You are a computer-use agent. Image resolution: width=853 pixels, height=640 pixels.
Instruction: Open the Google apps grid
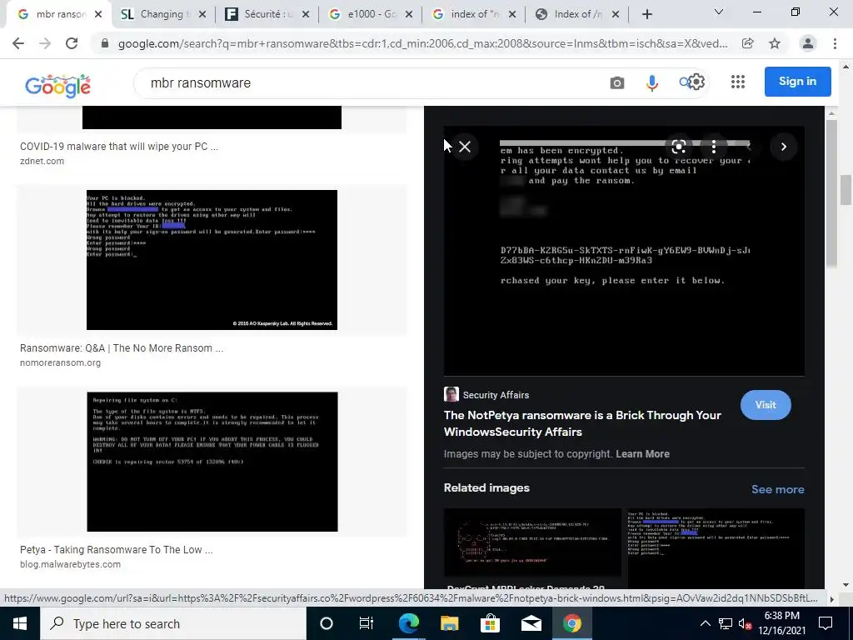[738, 82]
